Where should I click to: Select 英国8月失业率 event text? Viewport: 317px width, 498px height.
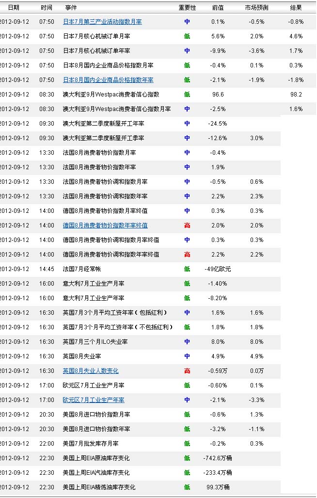[x=82, y=356]
